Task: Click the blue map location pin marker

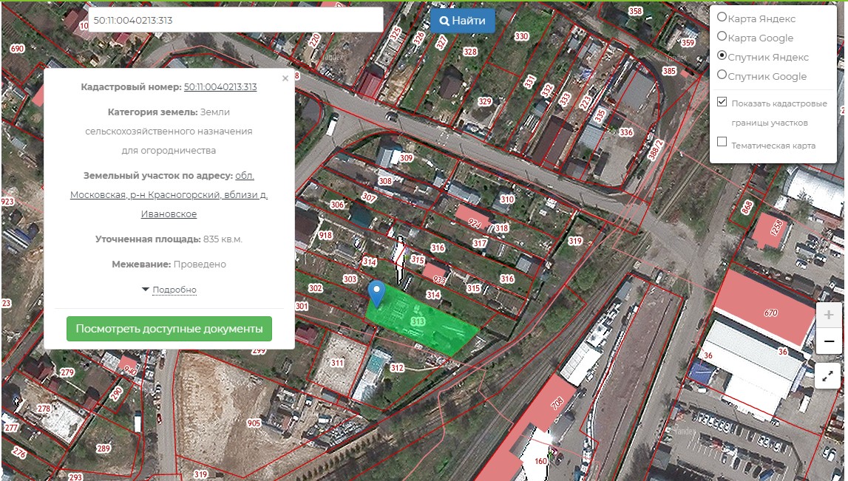Action: [x=377, y=293]
